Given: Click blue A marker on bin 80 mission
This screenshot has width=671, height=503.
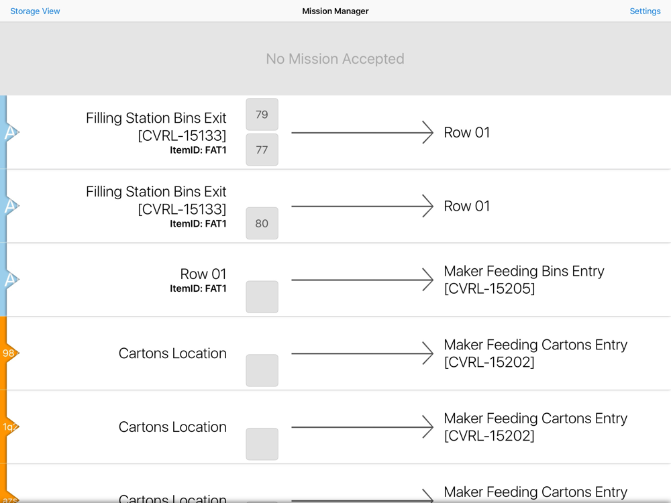Looking at the screenshot, I should coord(10,207).
